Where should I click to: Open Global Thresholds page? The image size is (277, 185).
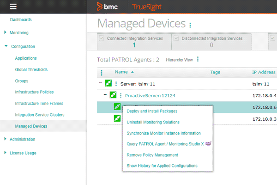pos(31,69)
